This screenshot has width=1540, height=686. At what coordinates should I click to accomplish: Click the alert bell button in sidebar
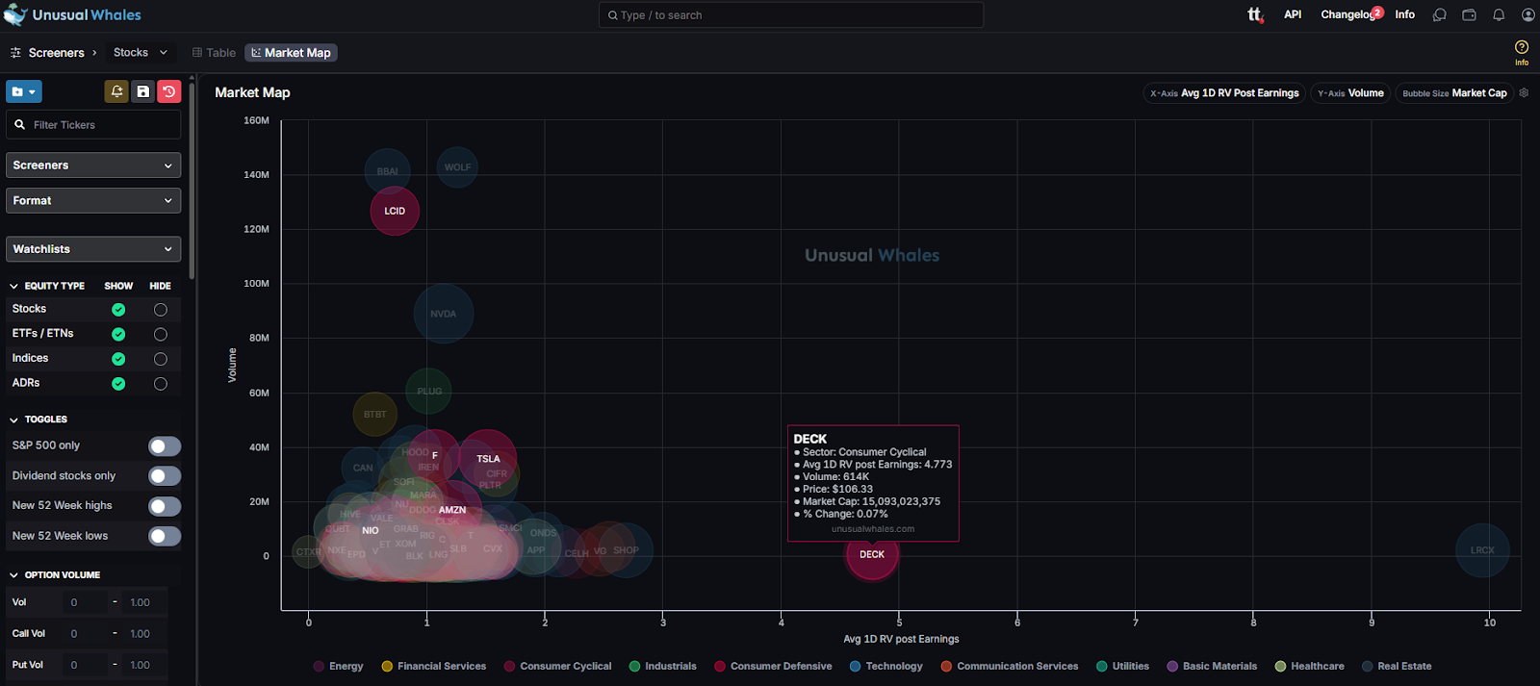116,91
